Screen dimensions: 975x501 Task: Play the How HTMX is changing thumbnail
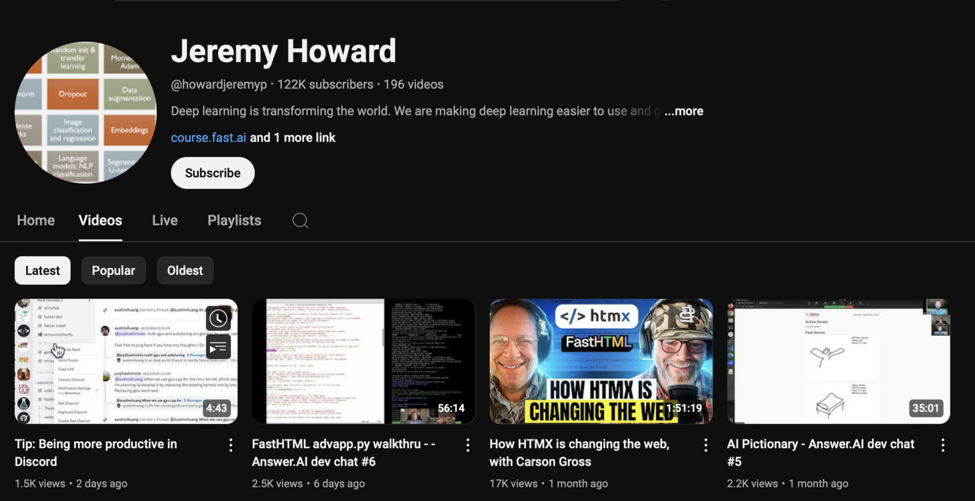pos(601,361)
